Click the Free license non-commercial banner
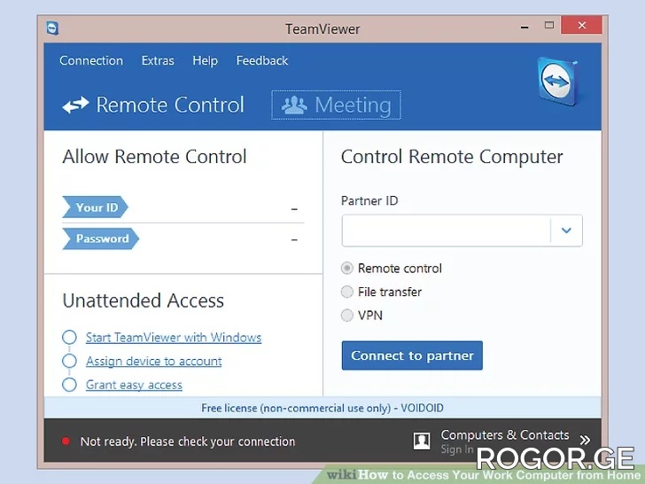Viewport: 645px width, 484px height. point(322,408)
